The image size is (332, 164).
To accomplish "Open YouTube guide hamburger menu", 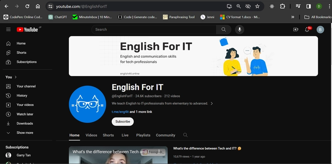I will (8, 29).
